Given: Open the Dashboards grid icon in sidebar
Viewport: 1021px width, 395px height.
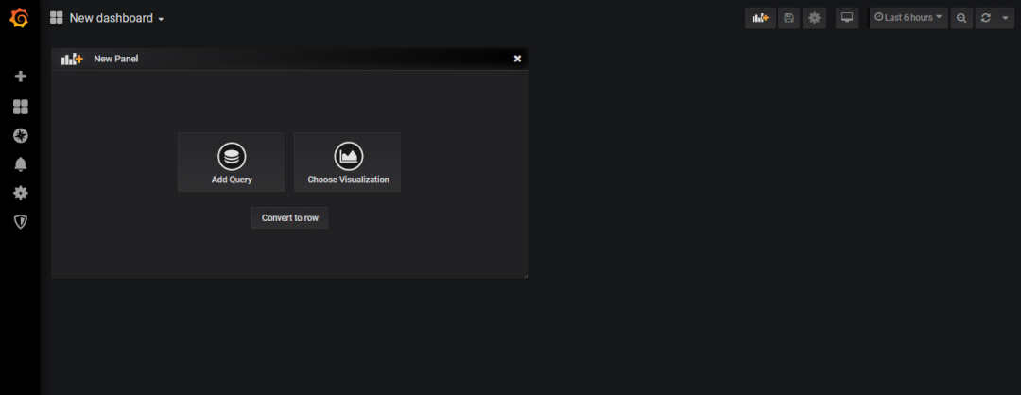Looking at the screenshot, I should pos(20,107).
